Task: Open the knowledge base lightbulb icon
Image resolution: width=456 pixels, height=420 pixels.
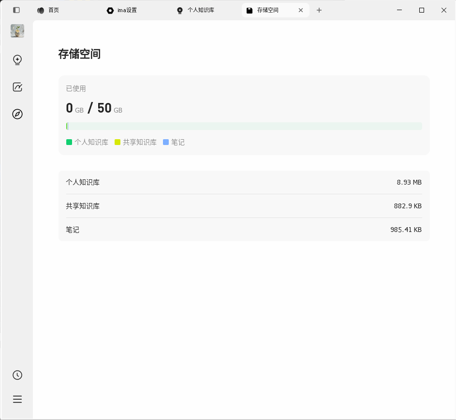Action: click(x=17, y=60)
